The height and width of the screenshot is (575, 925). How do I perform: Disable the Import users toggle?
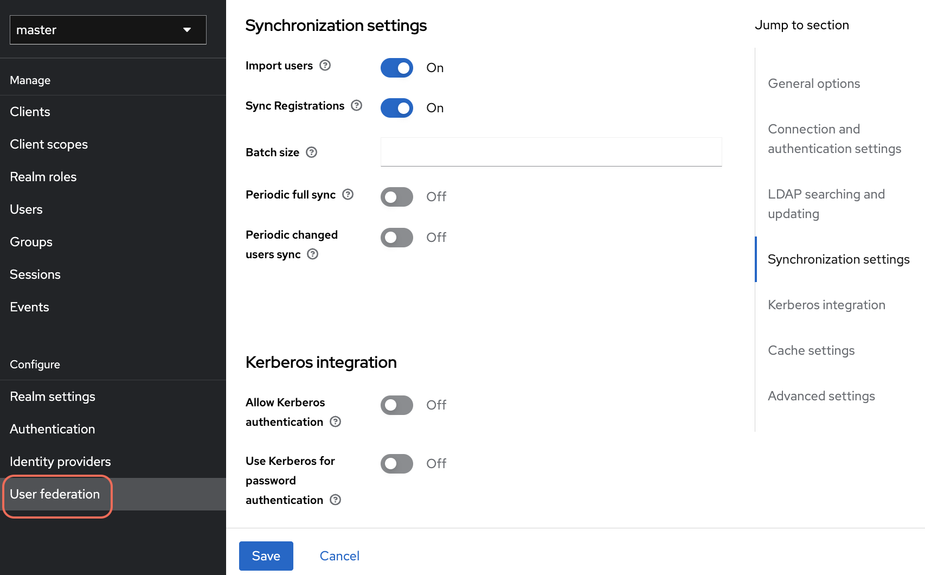point(397,68)
